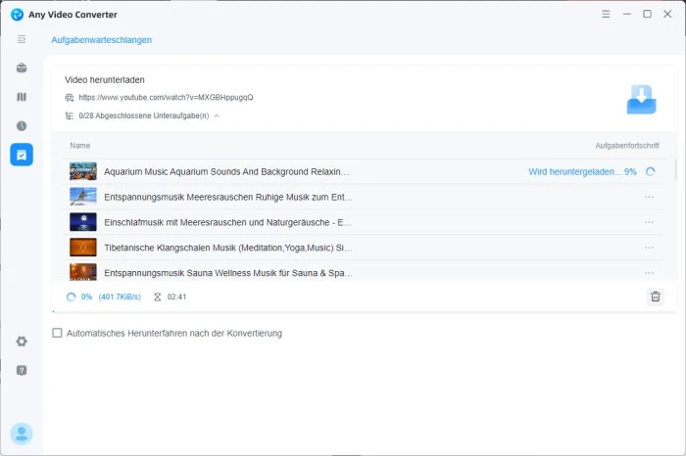Open the format library sidebar icon

22,97
